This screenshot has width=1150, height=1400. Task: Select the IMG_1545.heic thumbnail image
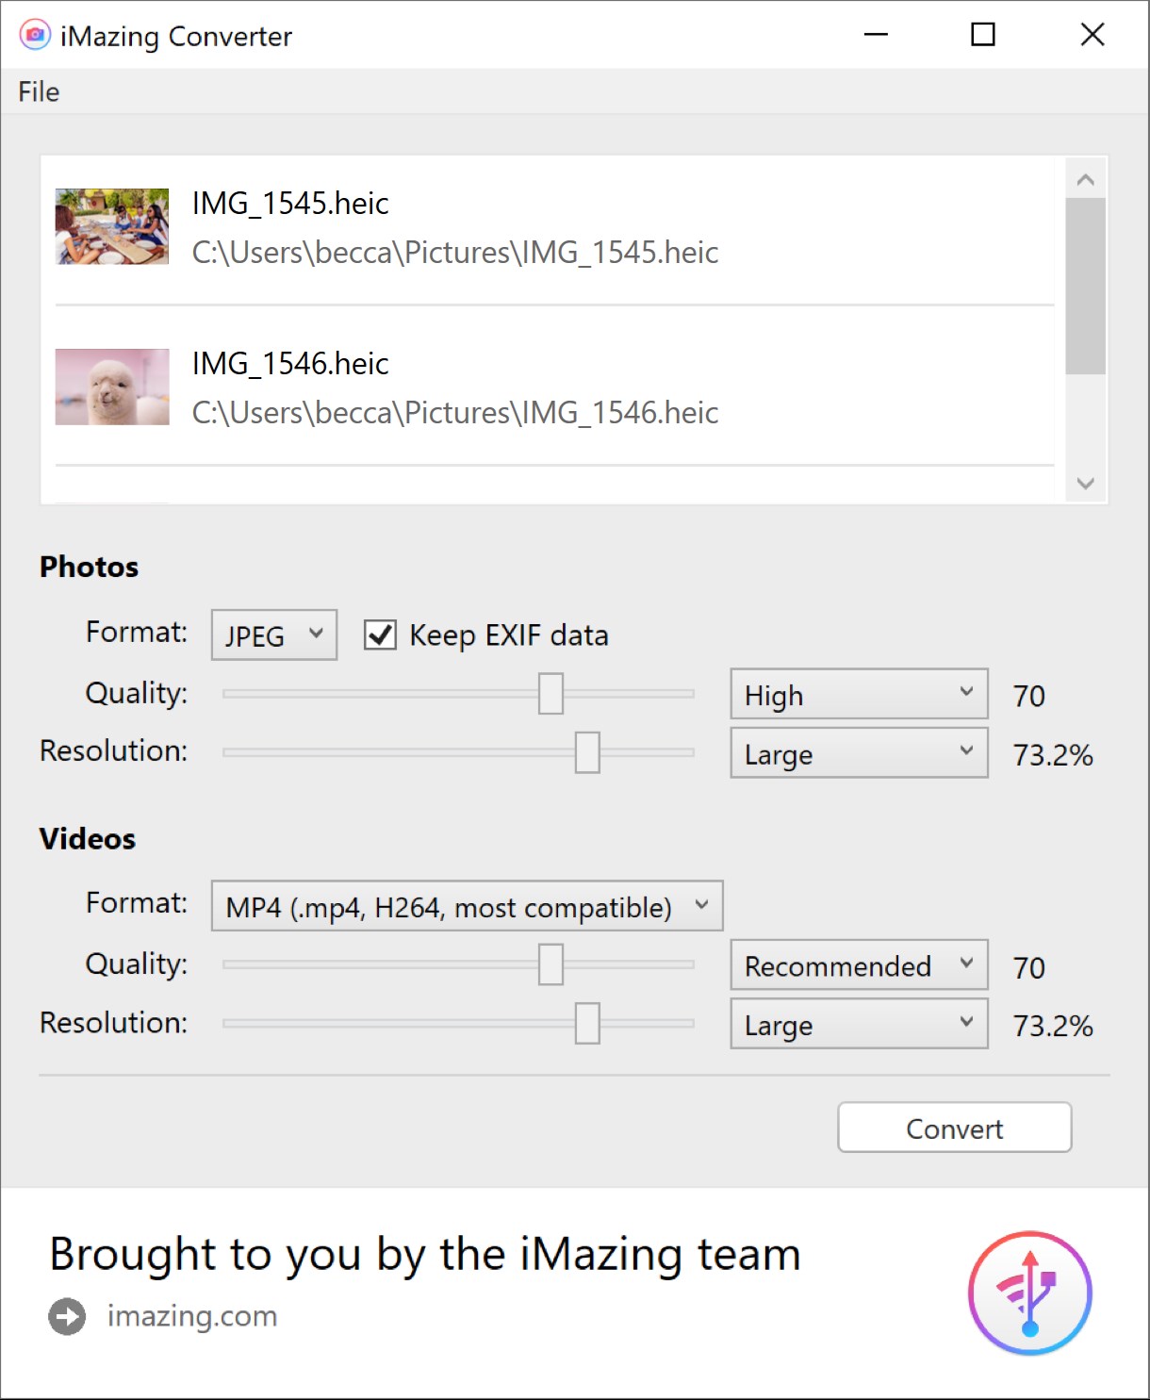click(111, 226)
